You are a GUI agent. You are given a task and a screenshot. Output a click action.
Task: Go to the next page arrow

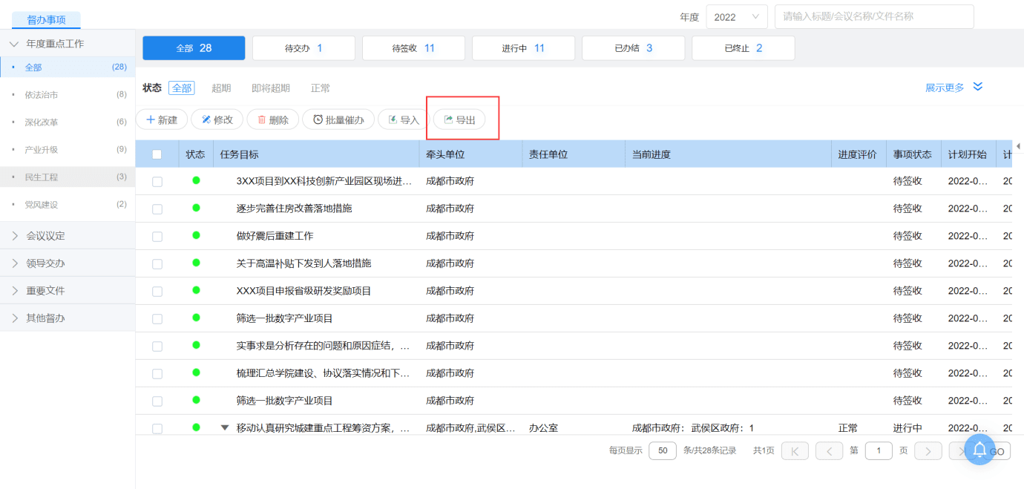coord(928,450)
